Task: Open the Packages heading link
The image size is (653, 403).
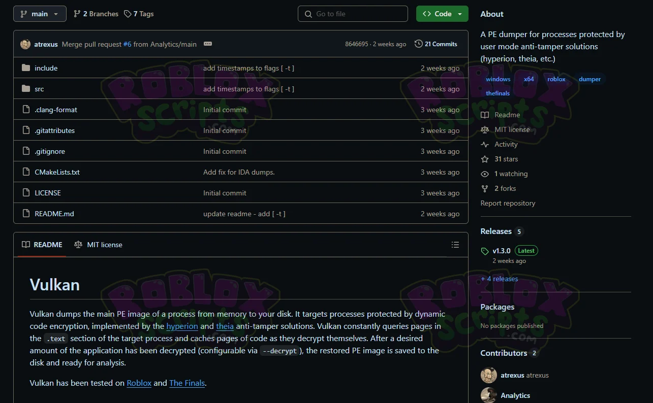Action: [497, 307]
